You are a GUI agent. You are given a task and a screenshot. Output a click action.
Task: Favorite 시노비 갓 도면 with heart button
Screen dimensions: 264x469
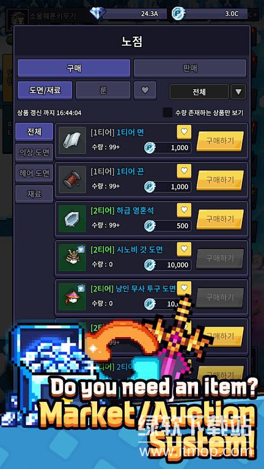184,249
